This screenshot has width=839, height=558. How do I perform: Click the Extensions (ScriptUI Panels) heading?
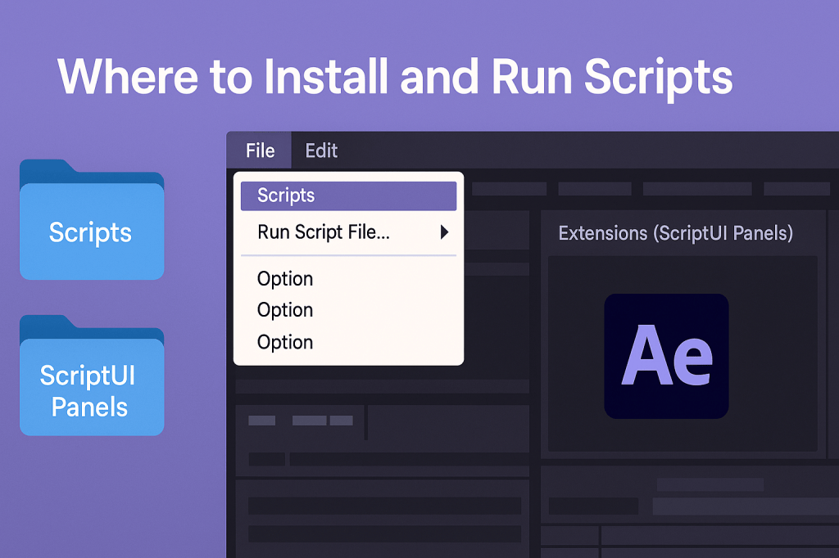(675, 233)
